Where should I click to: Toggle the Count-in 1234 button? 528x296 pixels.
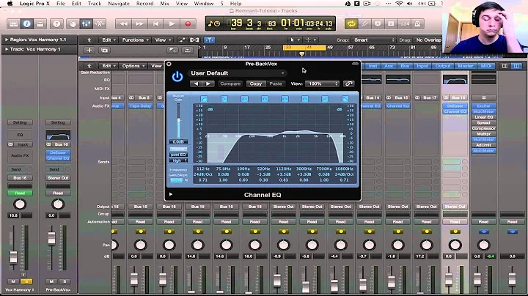coord(404,24)
